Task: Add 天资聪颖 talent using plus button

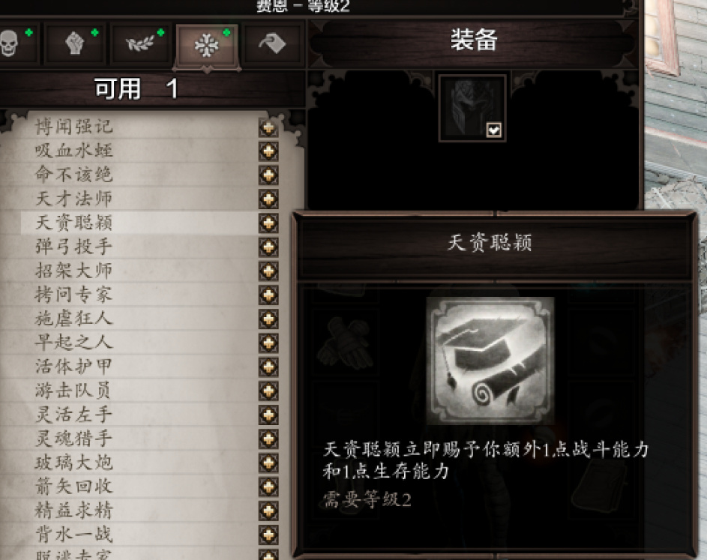Action: coord(268,223)
